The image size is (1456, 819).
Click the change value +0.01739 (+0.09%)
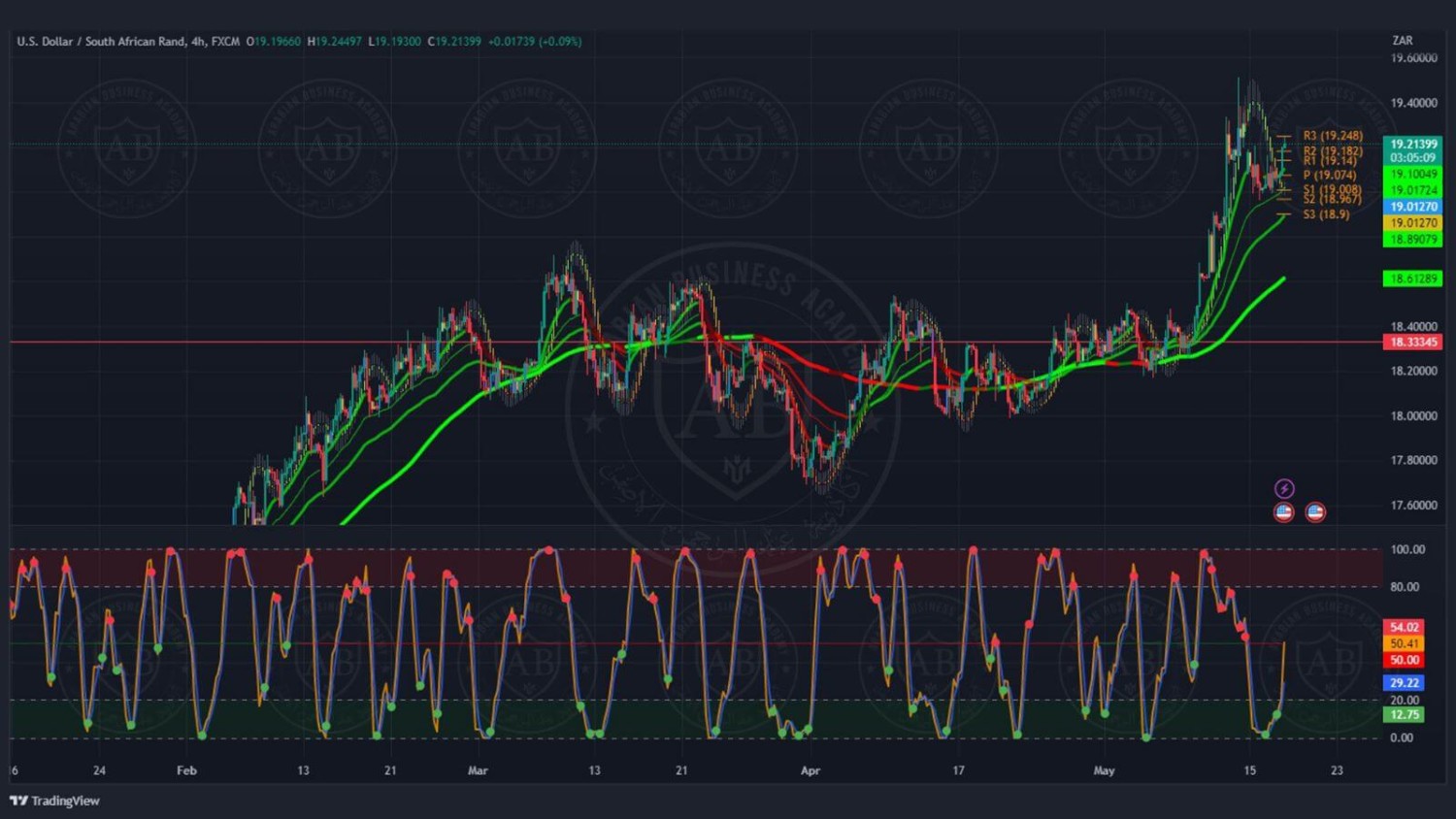pos(535,42)
